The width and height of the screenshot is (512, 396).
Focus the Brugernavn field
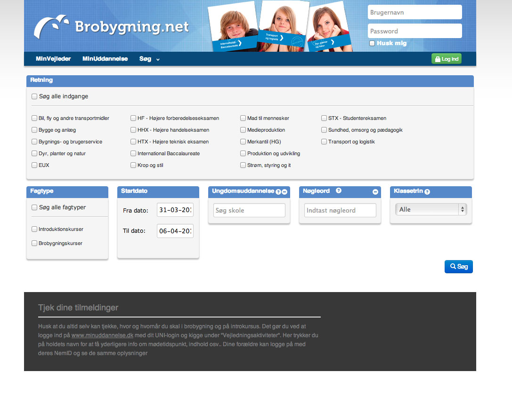click(414, 12)
